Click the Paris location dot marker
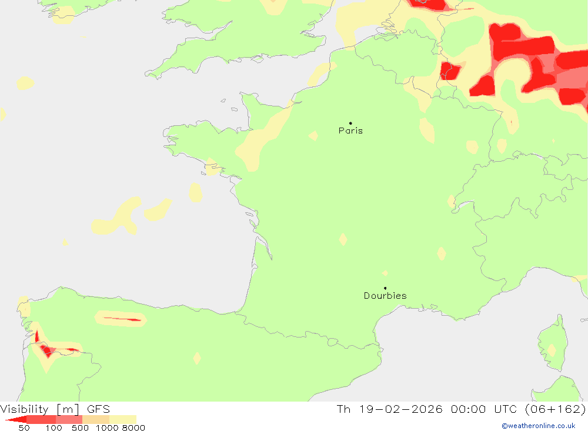Image resolution: width=588 pixels, height=431 pixels. 350,123
